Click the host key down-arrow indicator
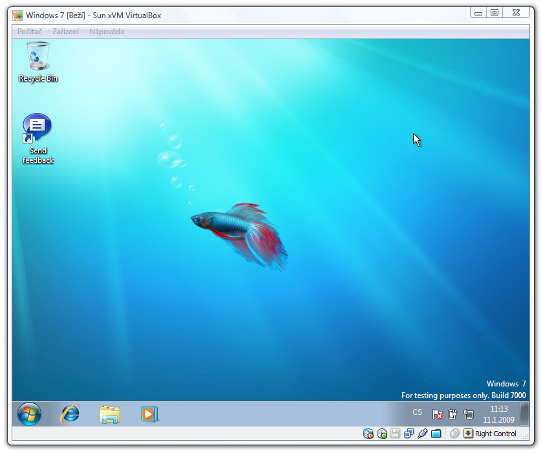 (468, 434)
